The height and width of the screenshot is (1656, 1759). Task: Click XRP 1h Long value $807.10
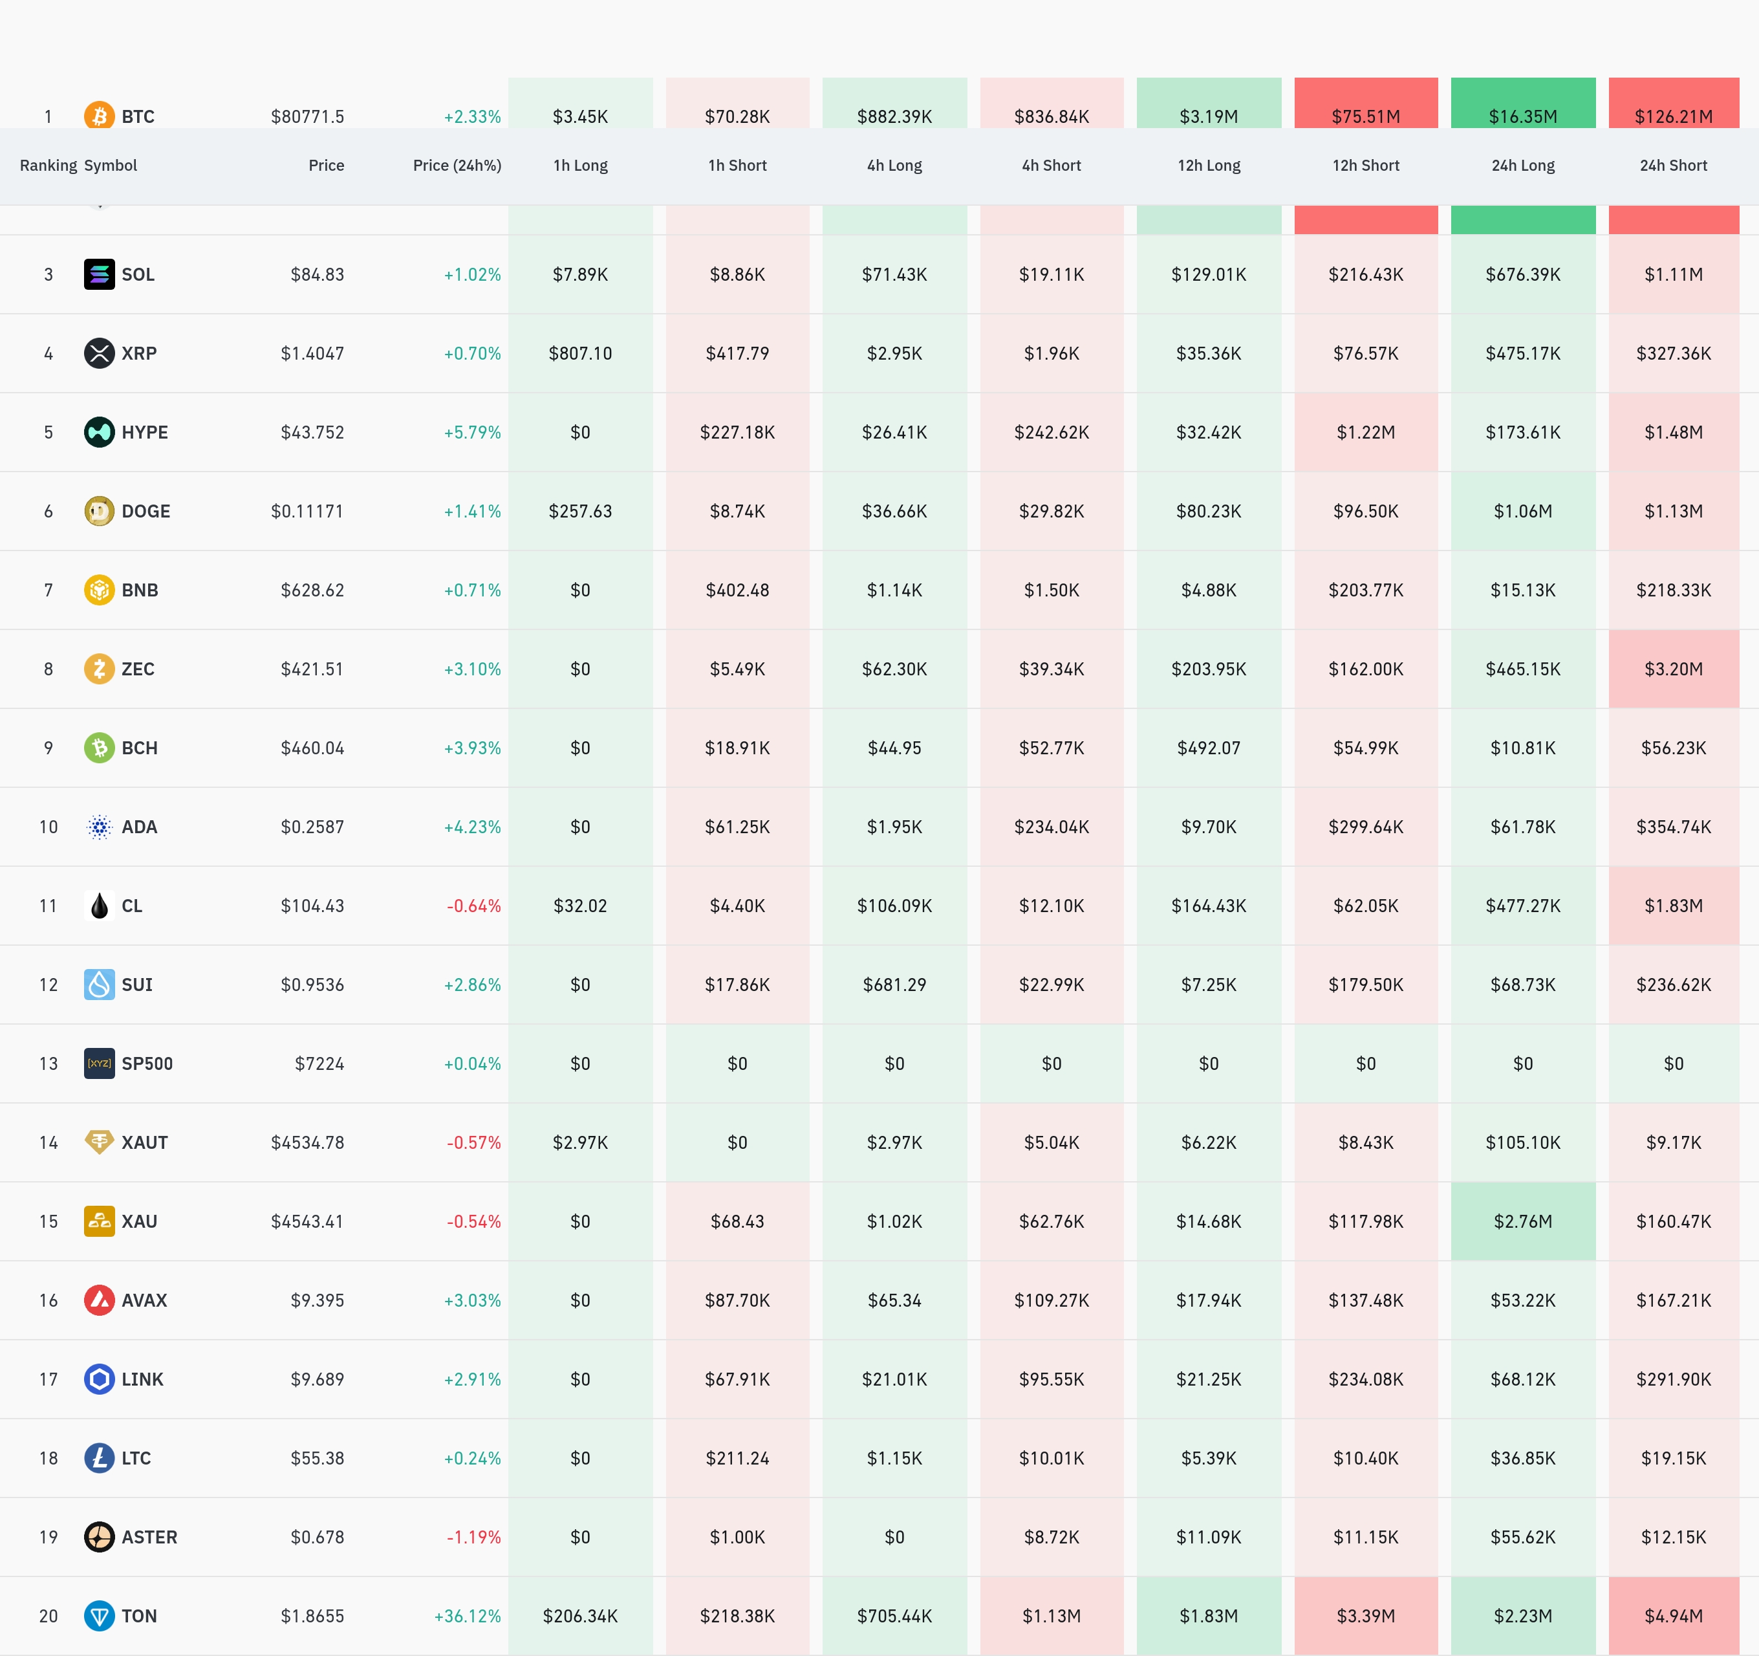click(x=581, y=353)
